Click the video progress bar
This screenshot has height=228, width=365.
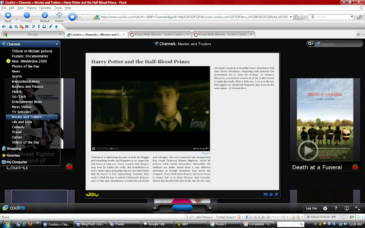[x=144, y=148]
